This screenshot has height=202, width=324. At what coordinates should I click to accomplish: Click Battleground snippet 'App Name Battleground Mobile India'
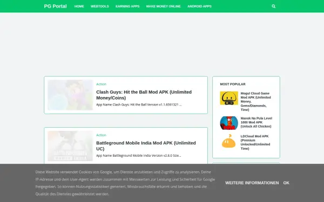coord(138,156)
